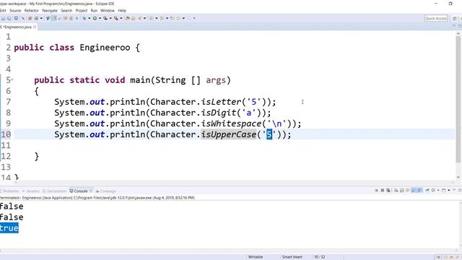Open the Window menu
This screenshot has height=260, width=462.
(108, 11)
